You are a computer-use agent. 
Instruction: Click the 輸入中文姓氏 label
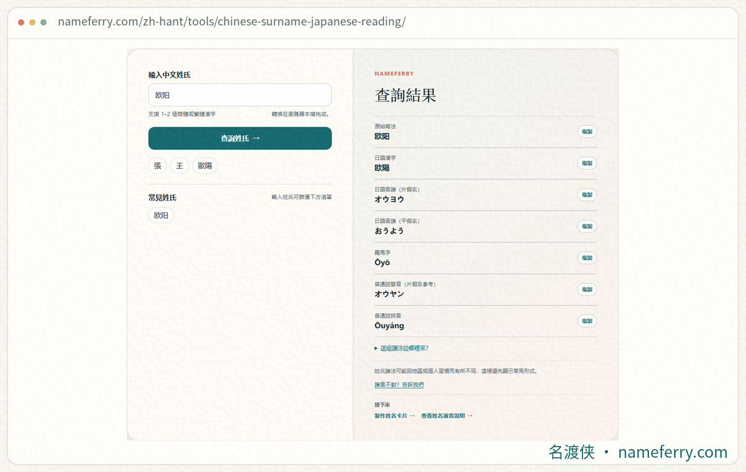tap(169, 75)
